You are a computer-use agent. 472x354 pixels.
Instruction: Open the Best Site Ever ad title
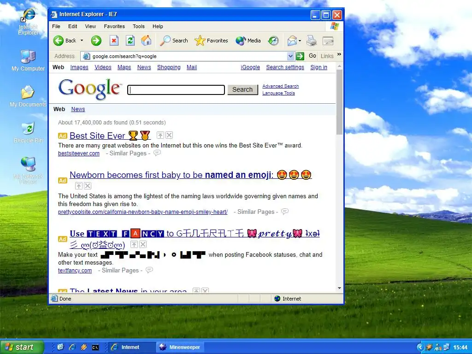click(x=110, y=136)
